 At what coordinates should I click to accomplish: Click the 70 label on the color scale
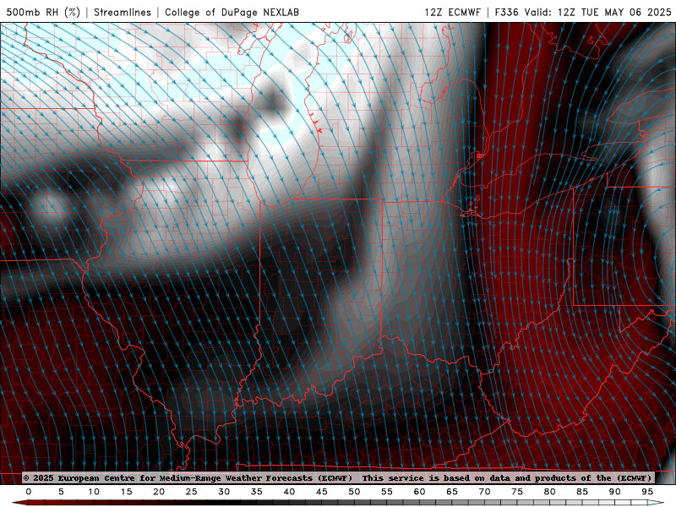click(484, 492)
